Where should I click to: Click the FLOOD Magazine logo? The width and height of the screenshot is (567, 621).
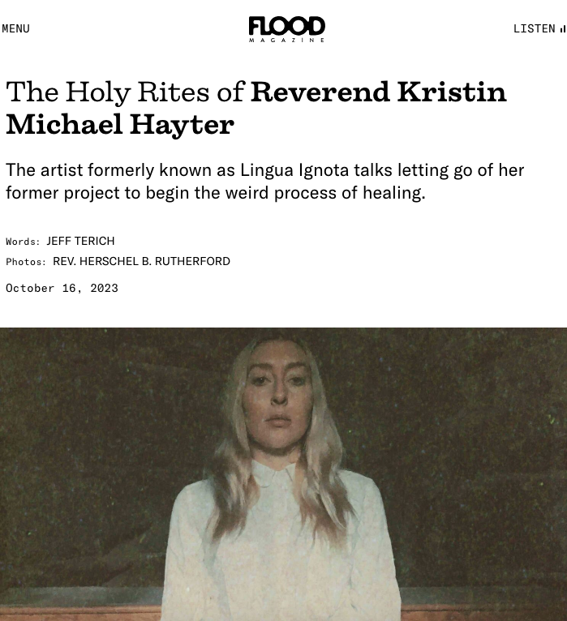point(287,29)
